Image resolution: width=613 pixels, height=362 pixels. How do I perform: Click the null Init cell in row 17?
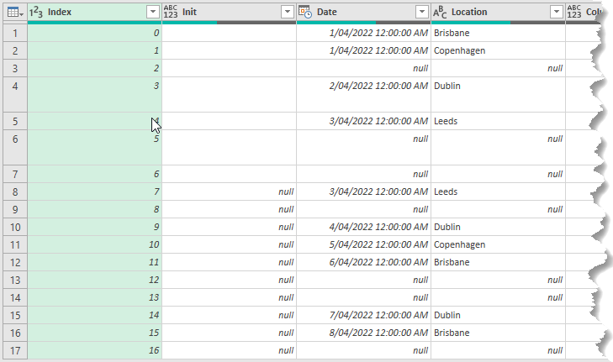[x=229, y=350]
